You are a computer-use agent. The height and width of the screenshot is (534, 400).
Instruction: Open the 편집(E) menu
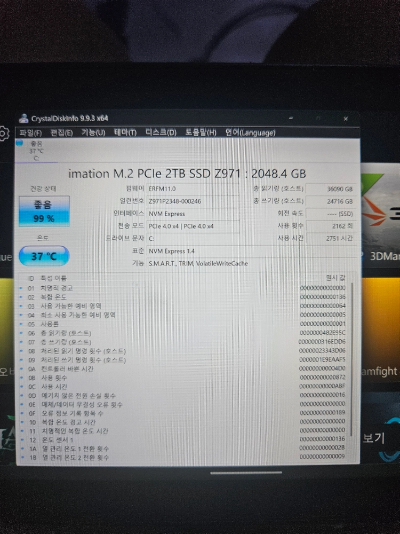click(61, 133)
